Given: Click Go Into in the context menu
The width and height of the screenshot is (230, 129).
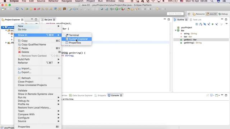Looking at the screenshot, I should [x=38, y=29].
